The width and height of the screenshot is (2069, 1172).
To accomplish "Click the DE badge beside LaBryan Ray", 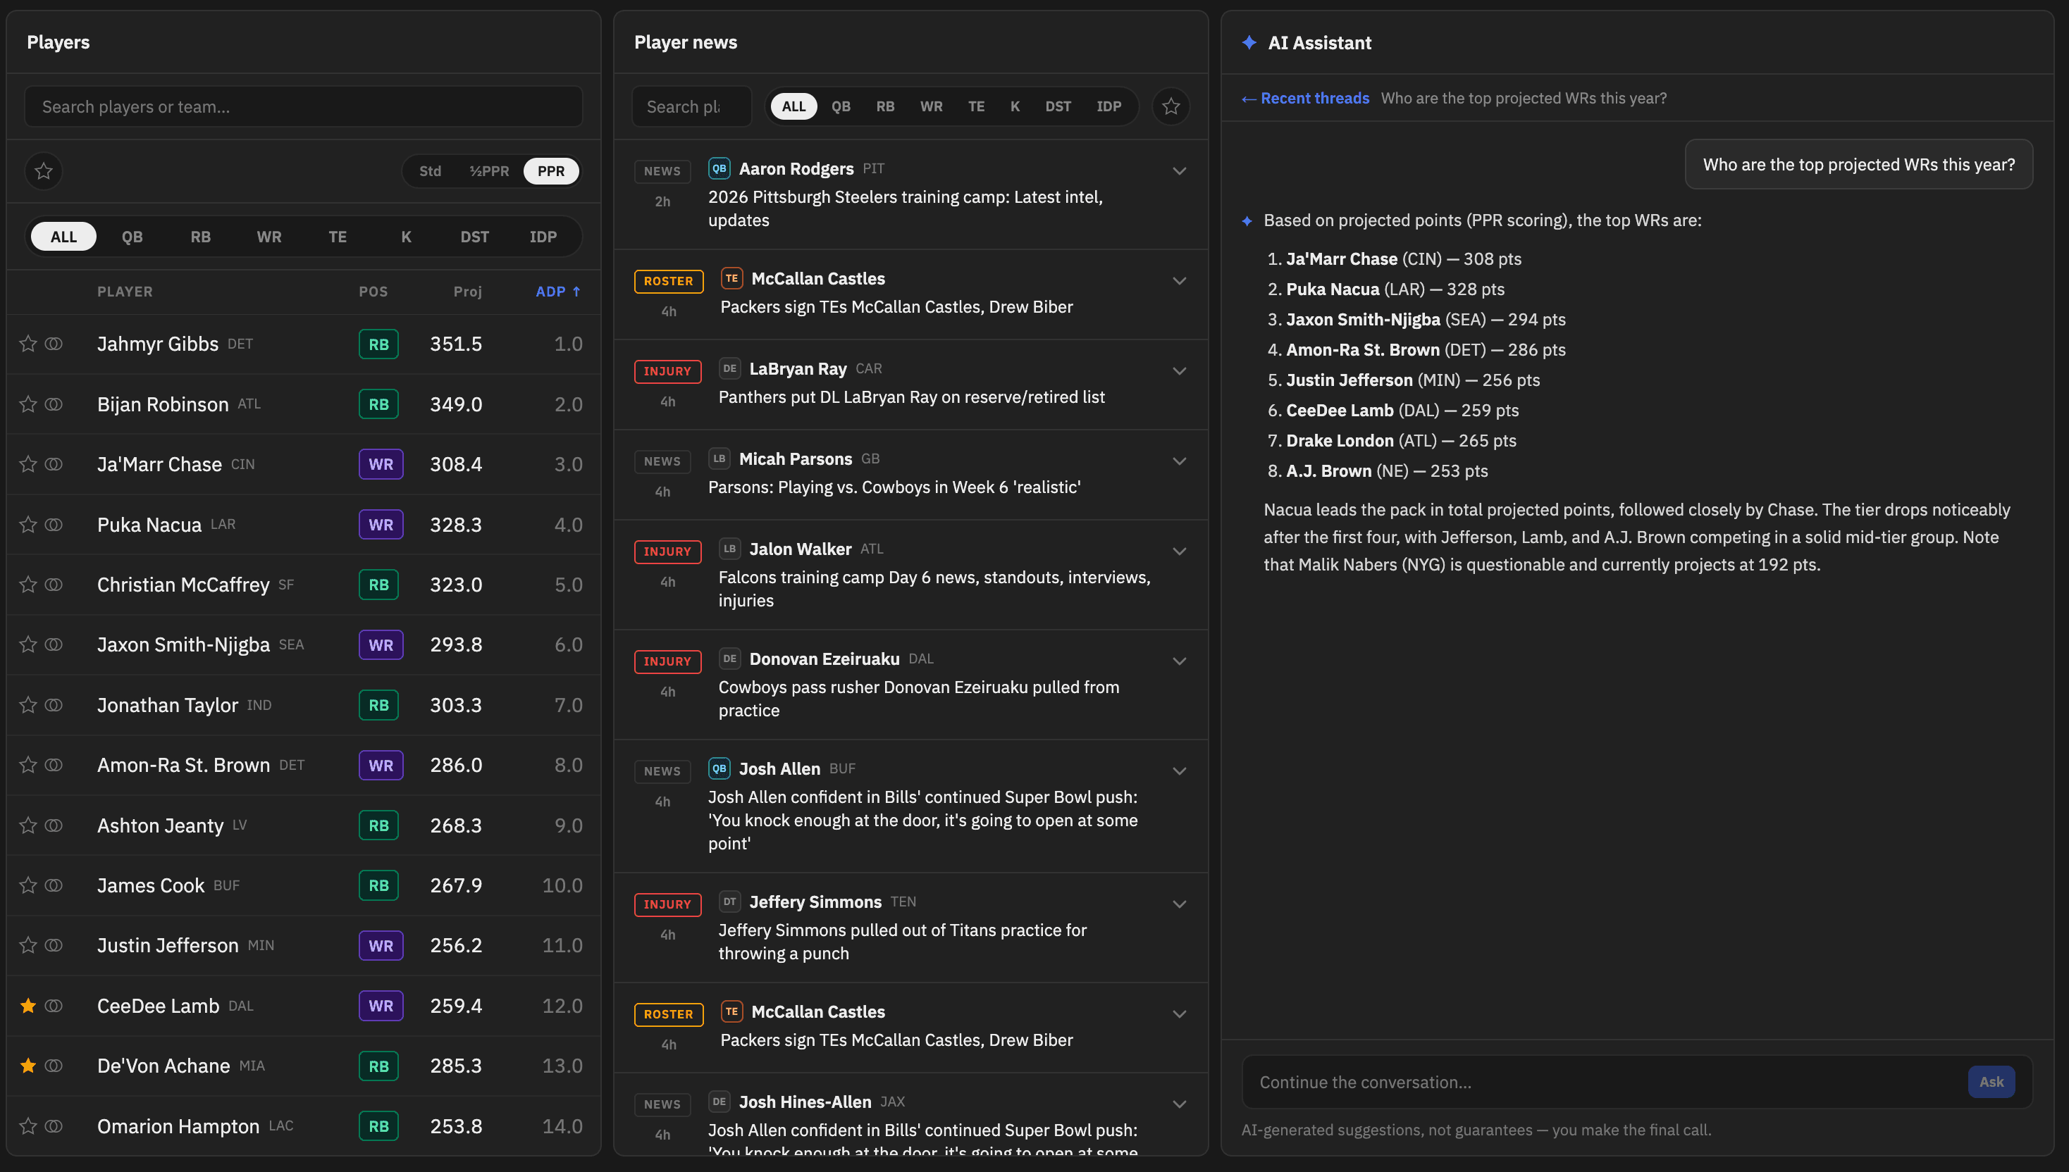I will point(729,368).
